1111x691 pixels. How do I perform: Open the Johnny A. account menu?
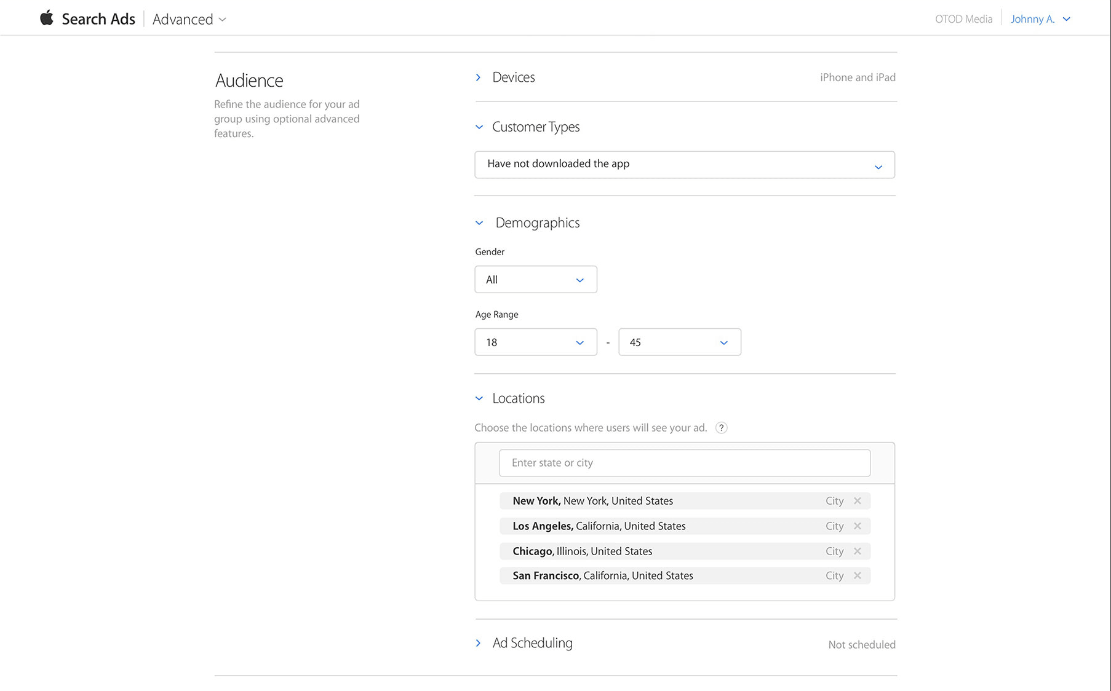(1040, 19)
